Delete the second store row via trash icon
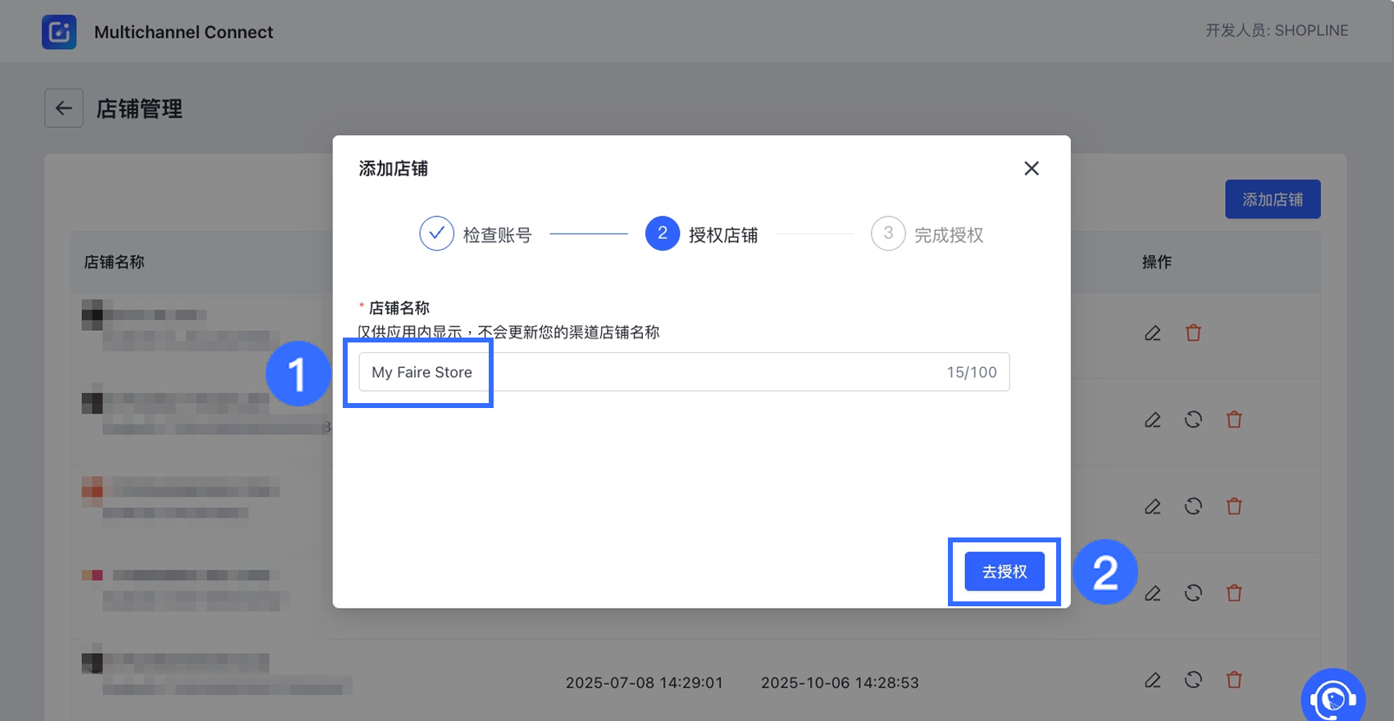The width and height of the screenshot is (1394, 721). point(1234,419)
